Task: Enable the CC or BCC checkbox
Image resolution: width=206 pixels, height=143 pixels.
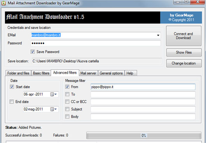Action: click(x=67, y=102)
